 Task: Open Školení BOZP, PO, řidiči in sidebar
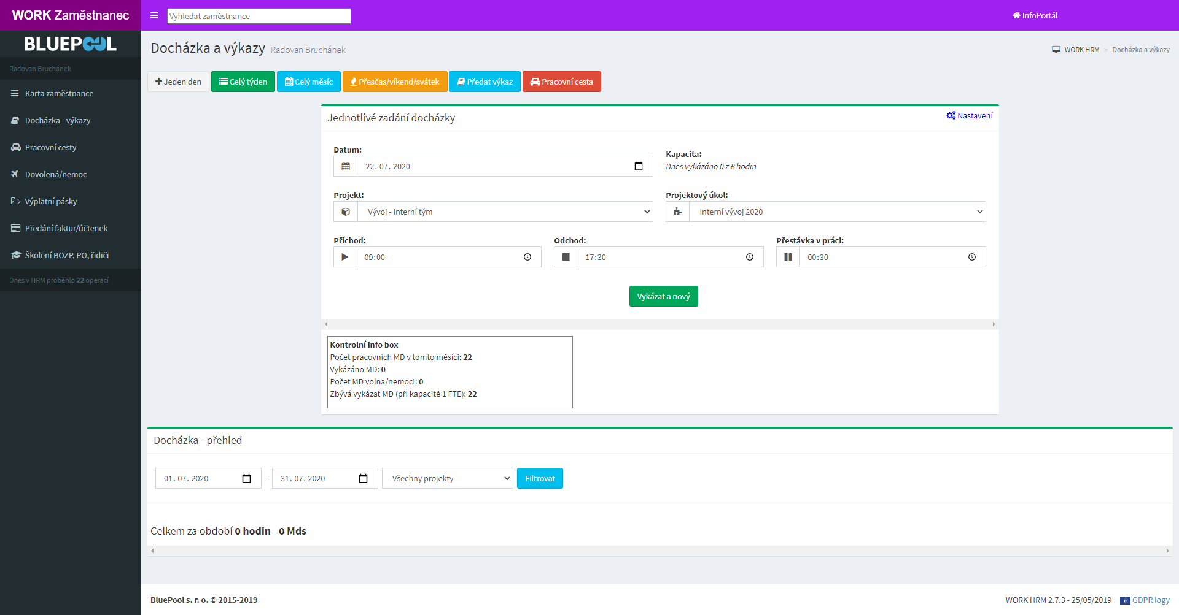71,255
